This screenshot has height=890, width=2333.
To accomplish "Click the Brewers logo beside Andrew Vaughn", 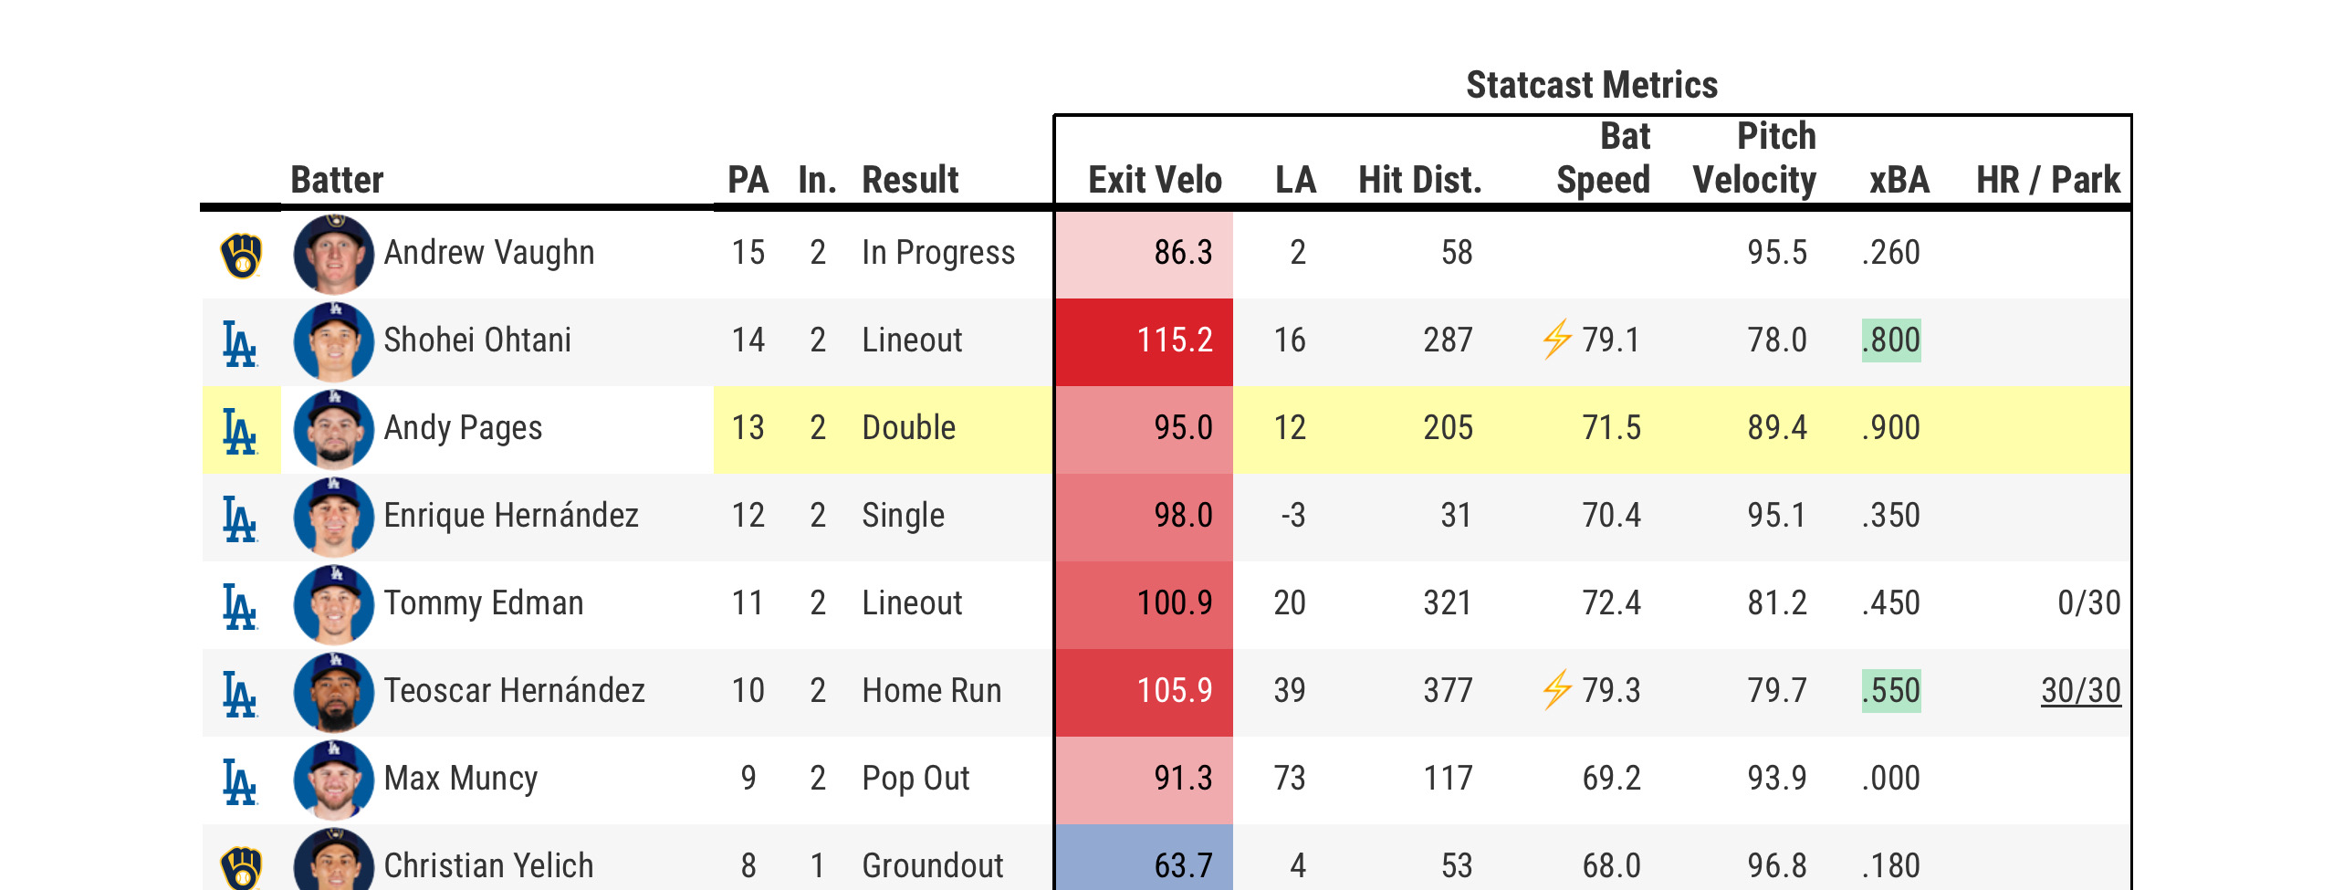I will point(241,255).
